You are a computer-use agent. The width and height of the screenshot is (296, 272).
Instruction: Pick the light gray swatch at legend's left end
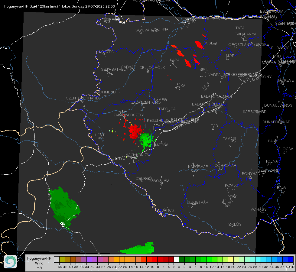tap(57, 259)
